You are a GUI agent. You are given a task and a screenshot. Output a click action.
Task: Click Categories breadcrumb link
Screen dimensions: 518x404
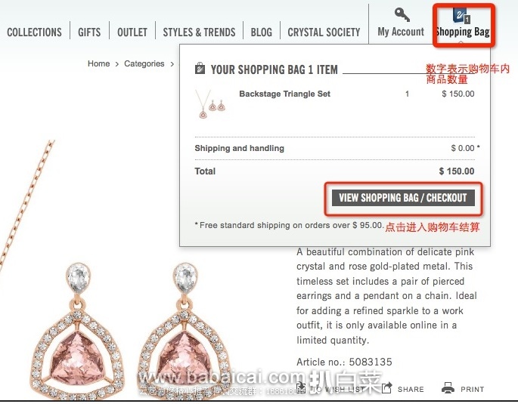[144, 63]
